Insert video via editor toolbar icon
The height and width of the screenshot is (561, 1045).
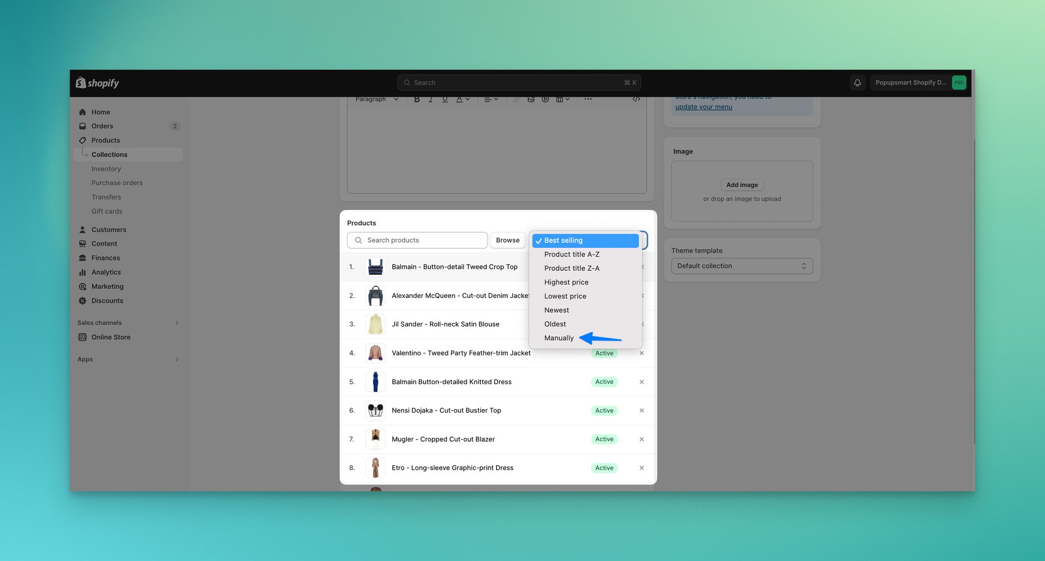click(545, 99)
